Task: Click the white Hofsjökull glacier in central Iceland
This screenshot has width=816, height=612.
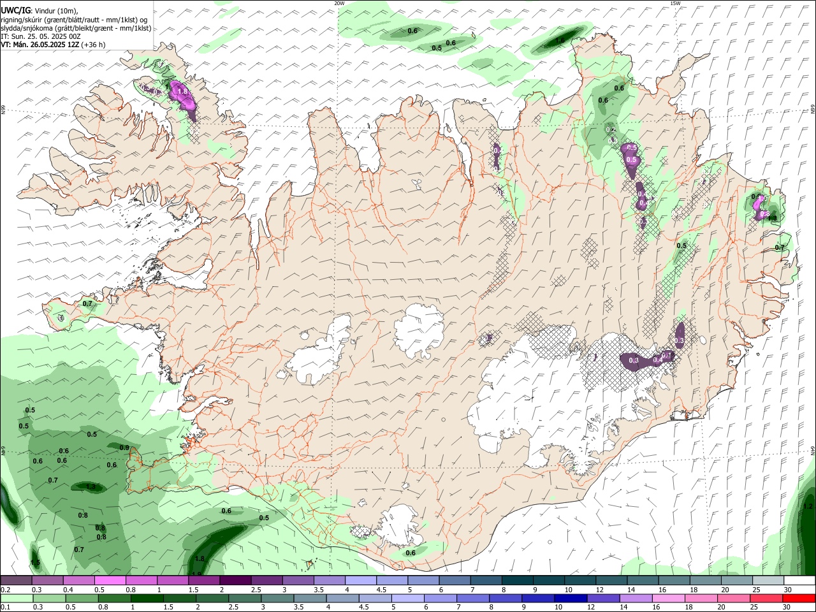Action: click(x=419, y=330)
